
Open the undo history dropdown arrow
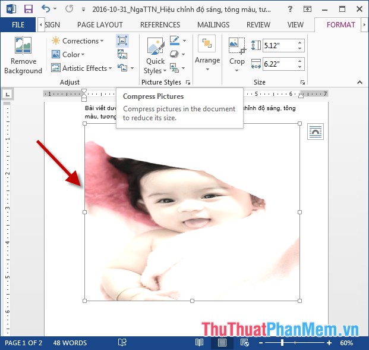pyautogui.click(x=55, y=9)
